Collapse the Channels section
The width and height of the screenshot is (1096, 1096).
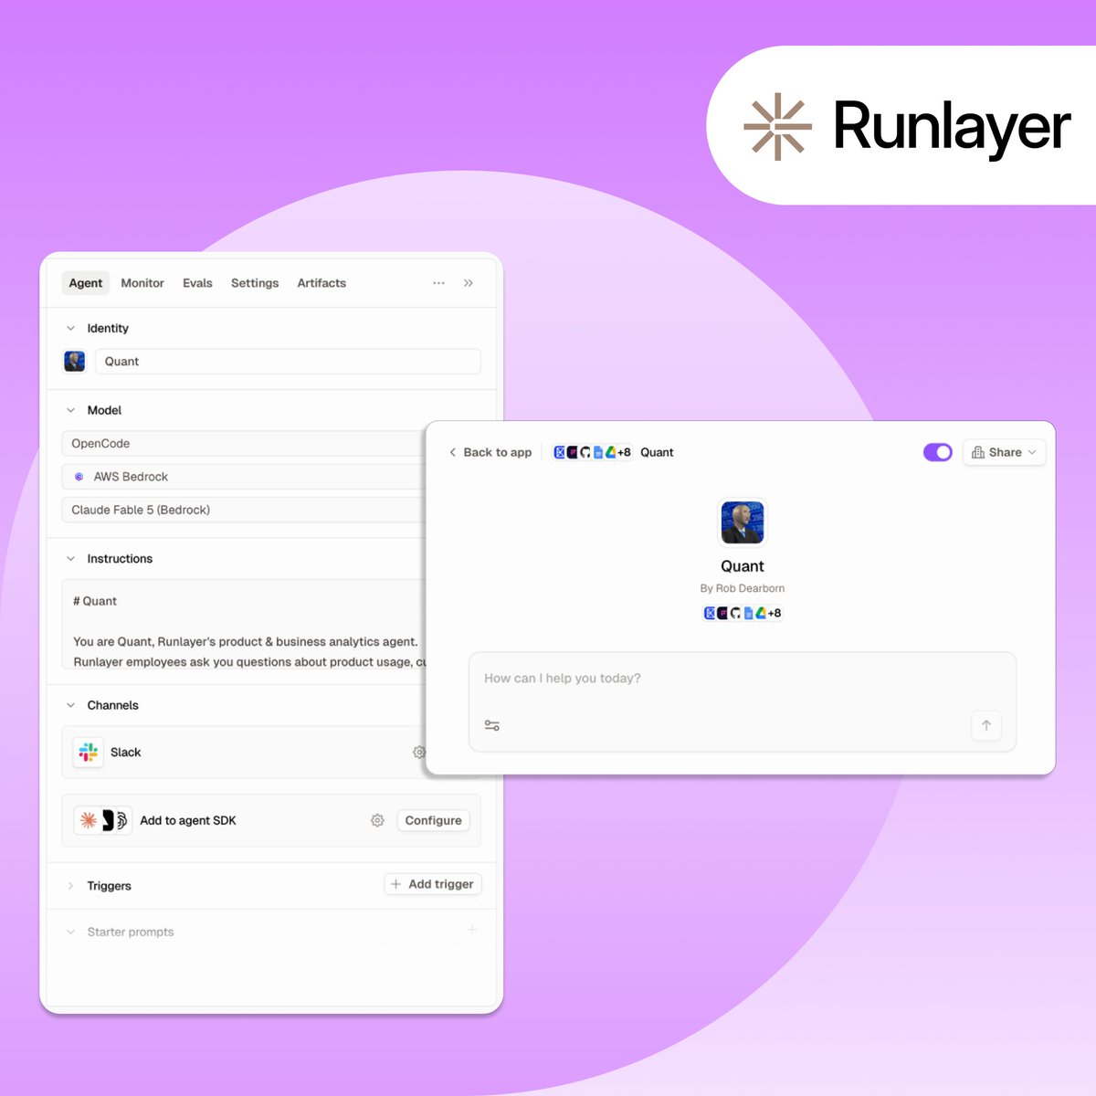tap(70, 705)
